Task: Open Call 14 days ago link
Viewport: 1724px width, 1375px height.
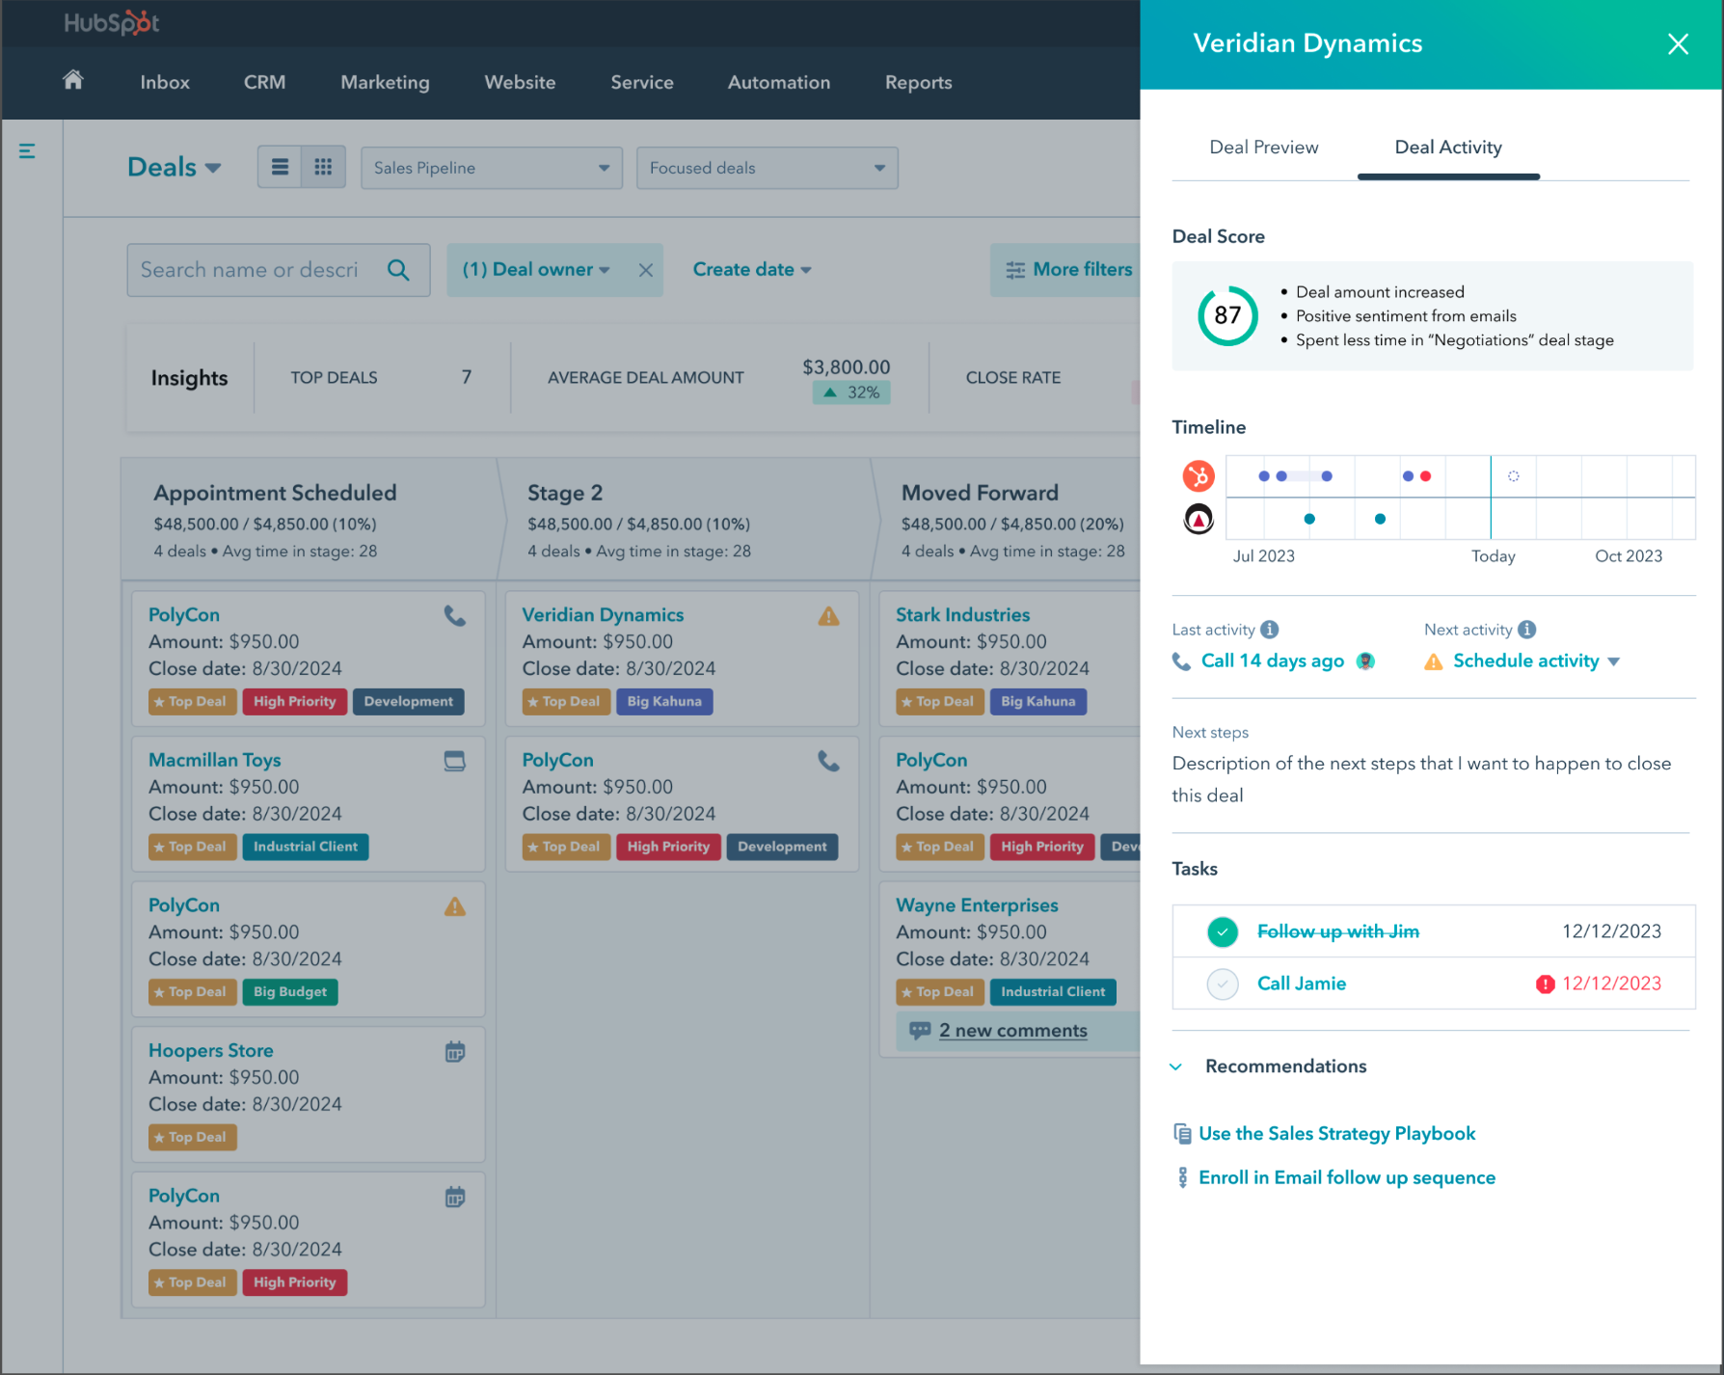Action: click(x=1273, y=661)
